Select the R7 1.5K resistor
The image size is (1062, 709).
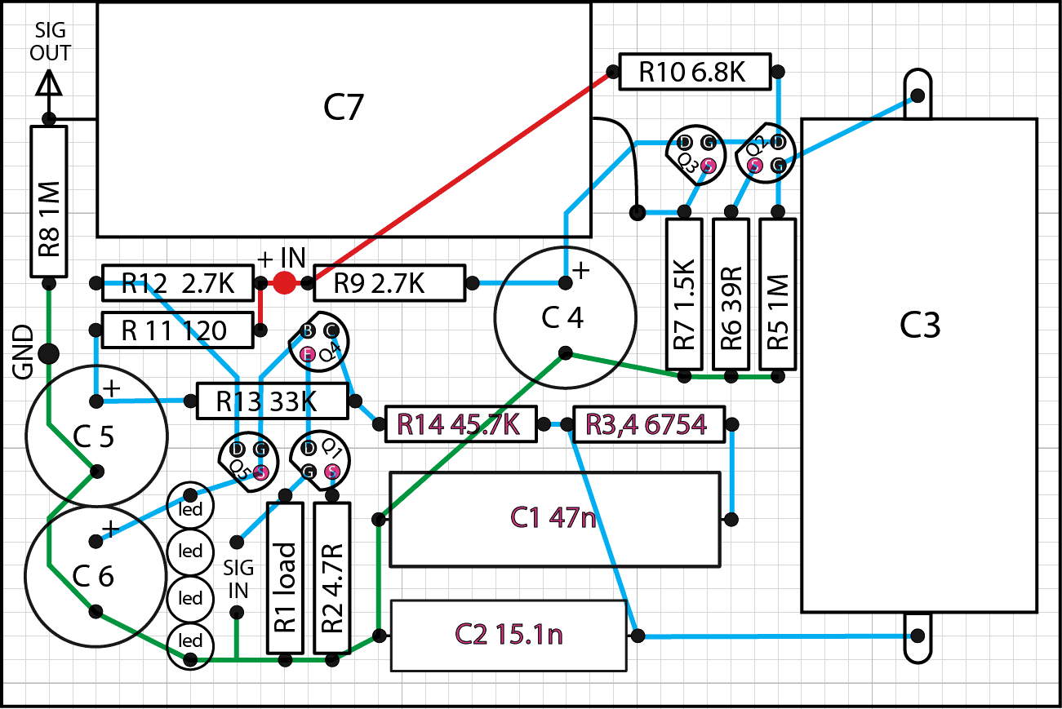click(685, 295)
